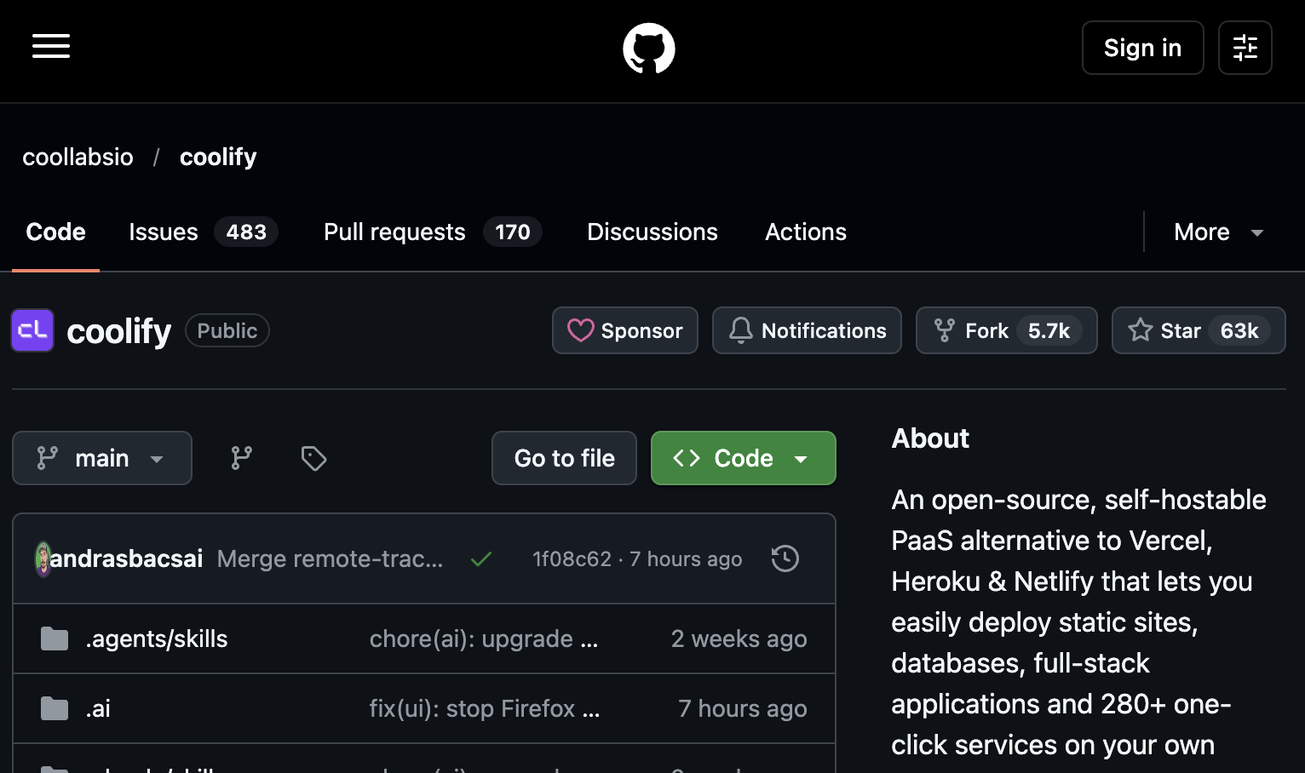Open the Issues tab
1305x773 pixels.
(x=204, y=232)
